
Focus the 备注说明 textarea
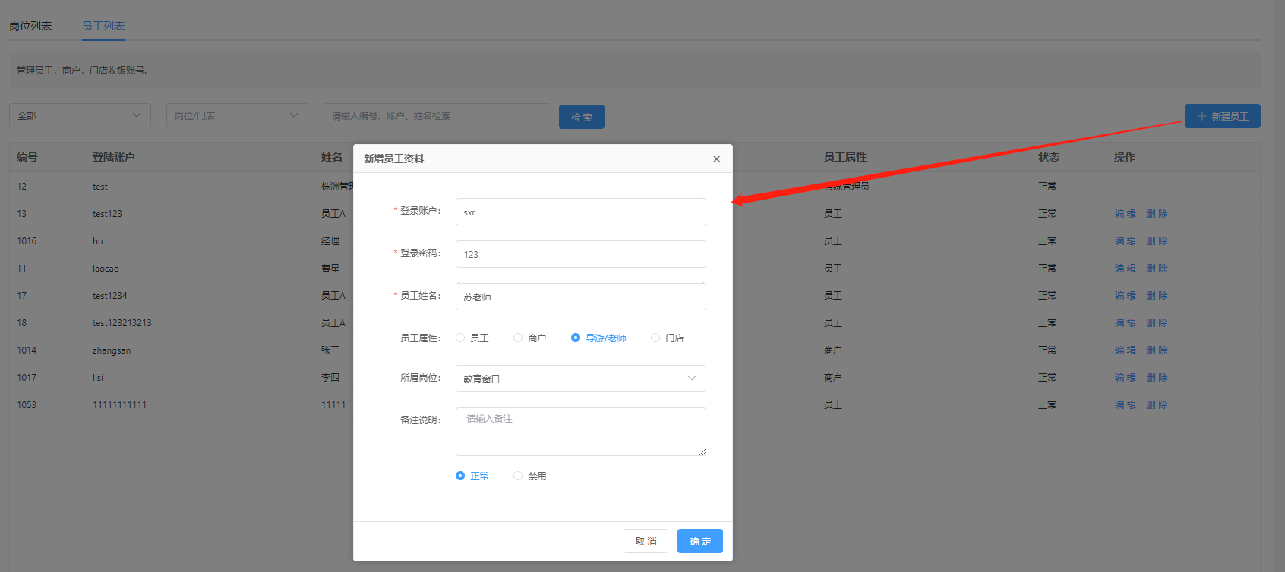click(x=580, y=431)
